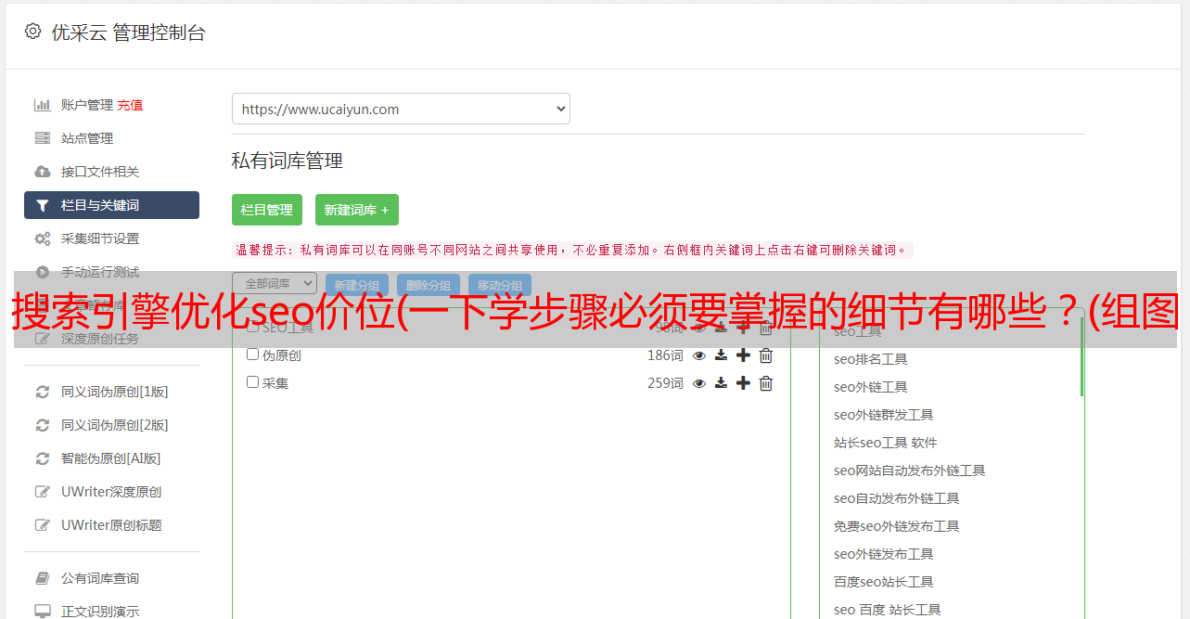
Task: Delete the 伪原创 library with the trash icon
Action: (766, 355)
